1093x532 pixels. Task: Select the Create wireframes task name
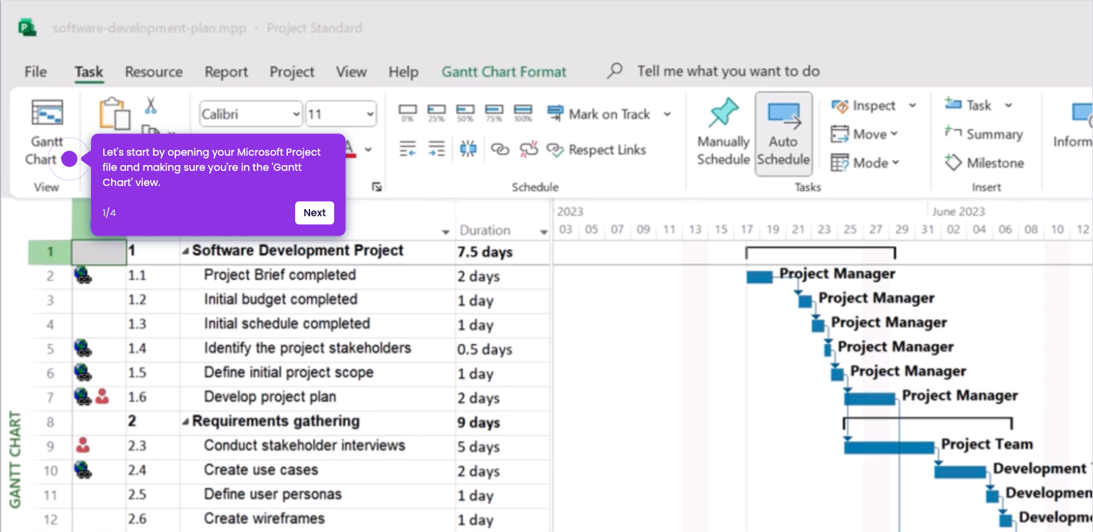(x=264, y=519)
